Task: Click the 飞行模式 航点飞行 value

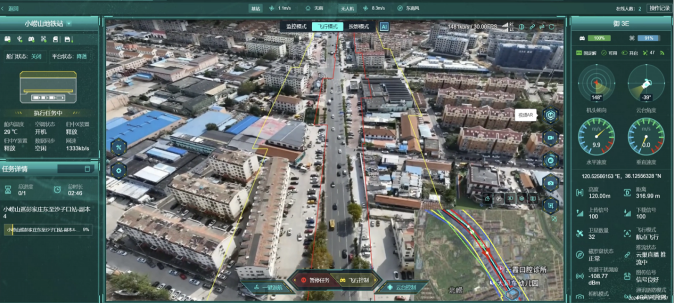Action: pos(647,237)
